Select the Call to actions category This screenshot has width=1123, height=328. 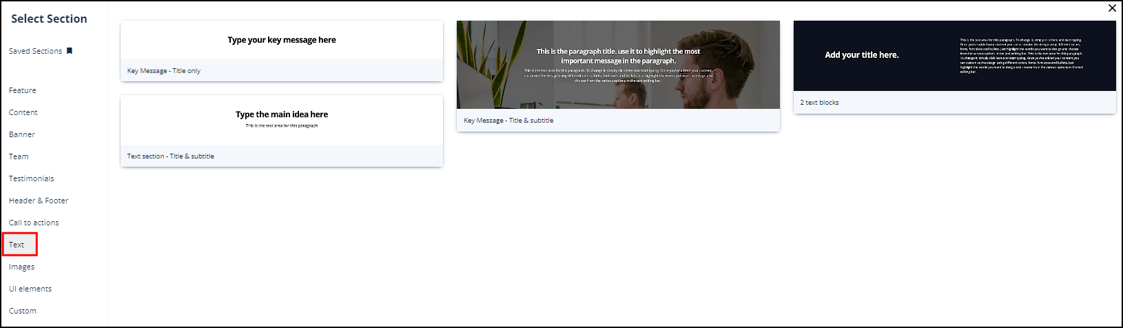click(34, 223)
